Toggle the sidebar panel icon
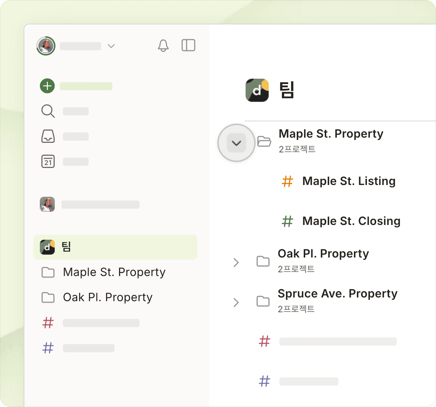The width and height of the screenshot is (436, 407). point(188,46)
